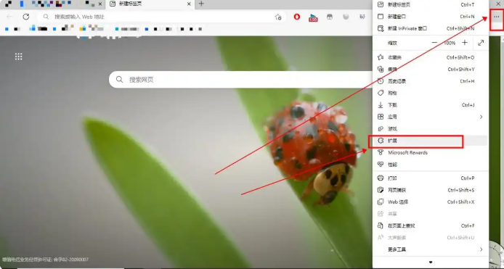Open Favorites (Ctrl+Shift+O) menu entry
This screenshot has width=504, height=269.
pos(430,57)
